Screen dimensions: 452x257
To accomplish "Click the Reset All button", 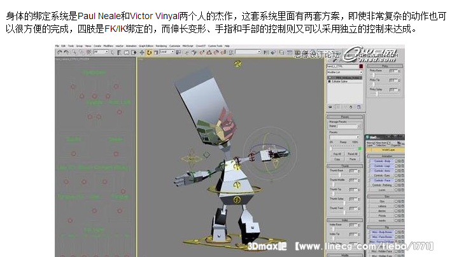I will pos(353,154).
